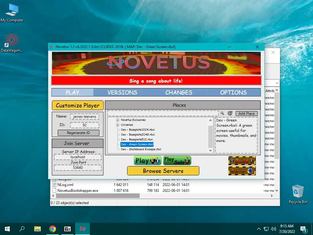Switch to the VERSIONS tab
The image size is (313, 235).
pyautogui.click(x=122, y=92)
